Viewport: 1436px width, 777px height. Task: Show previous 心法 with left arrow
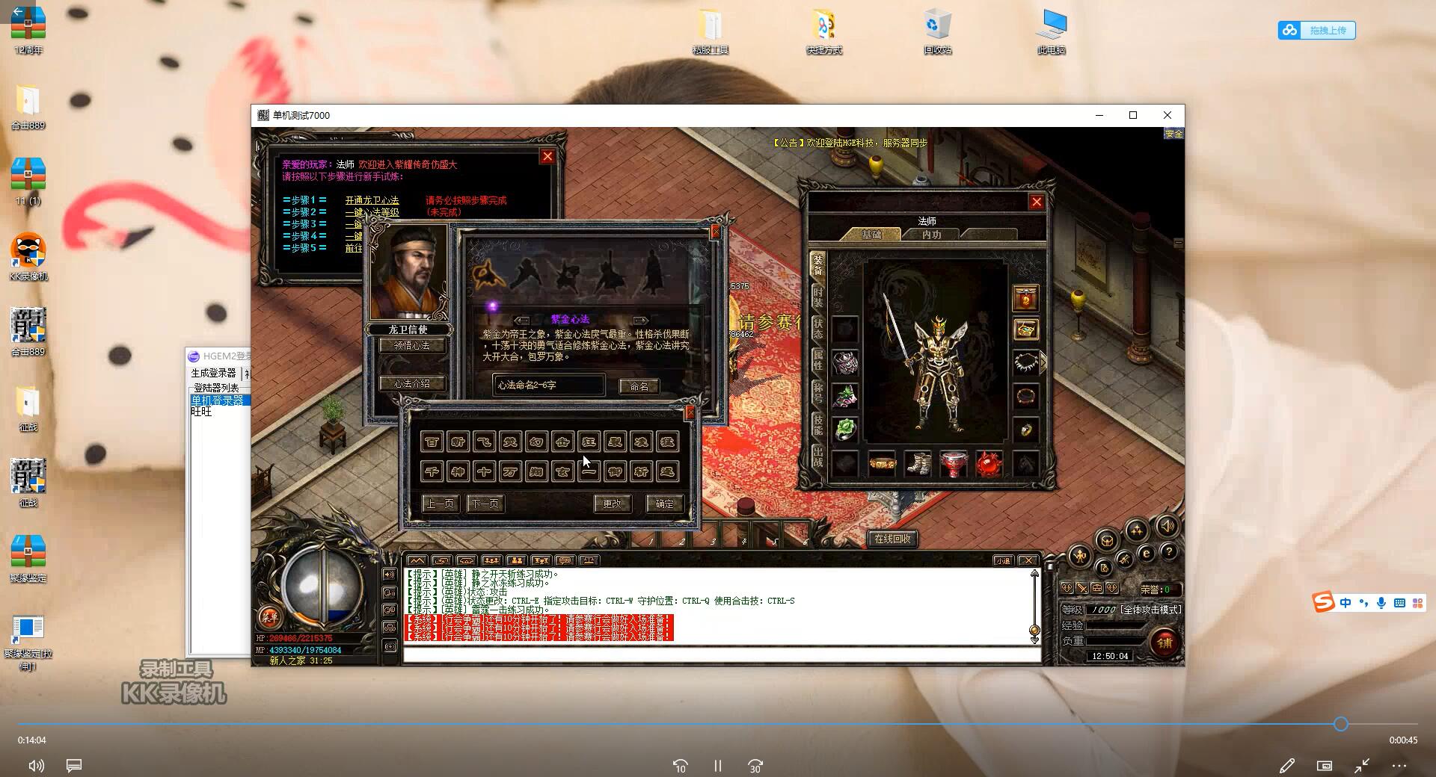pos(521,320)
